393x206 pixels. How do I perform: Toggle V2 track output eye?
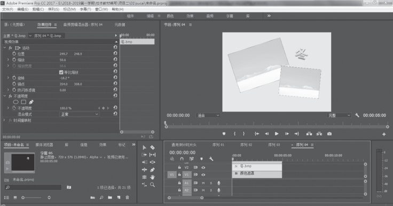tap(203, 168)
